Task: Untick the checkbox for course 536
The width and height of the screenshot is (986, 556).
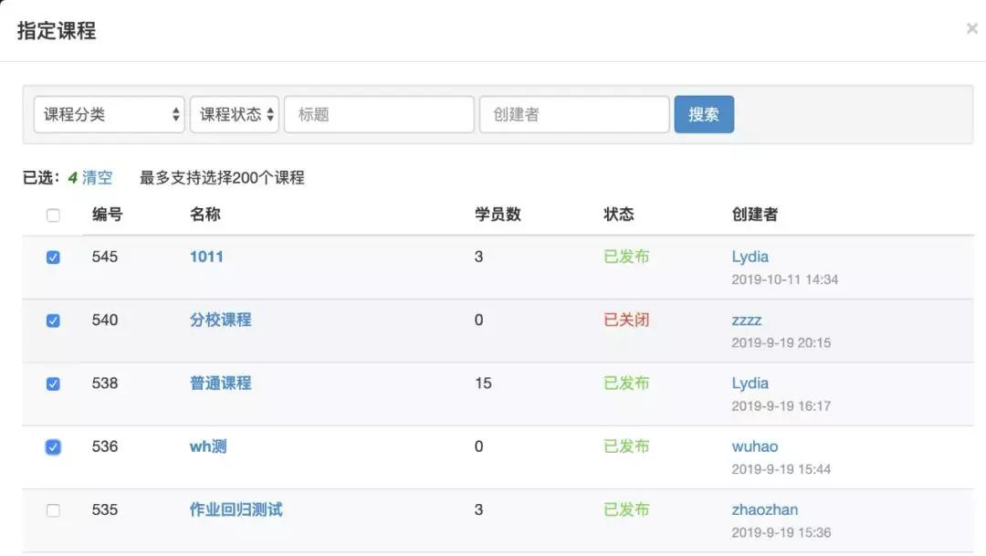Action: [x=53, y=447]
